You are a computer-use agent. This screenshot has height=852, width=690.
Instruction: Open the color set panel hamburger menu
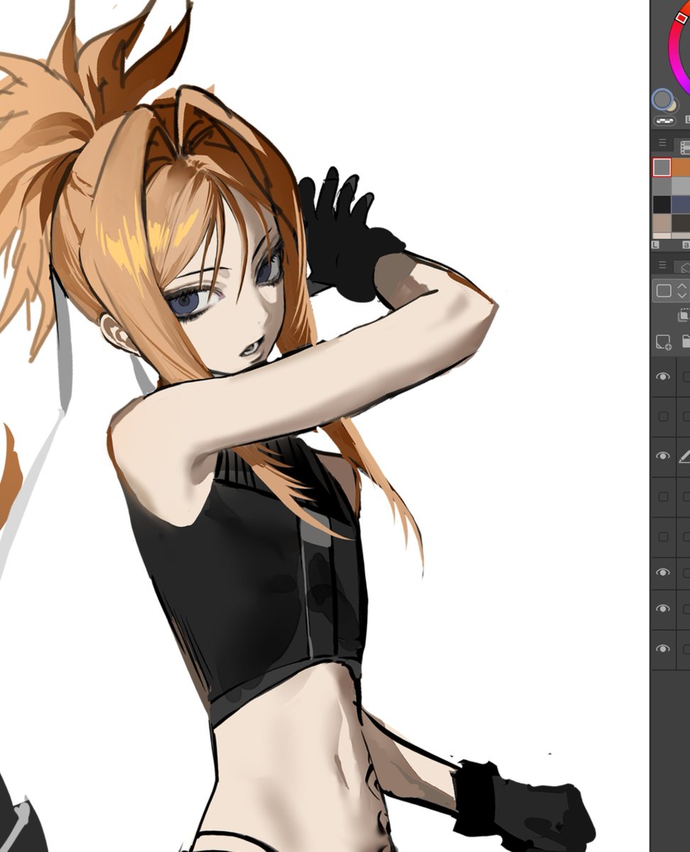662,143
